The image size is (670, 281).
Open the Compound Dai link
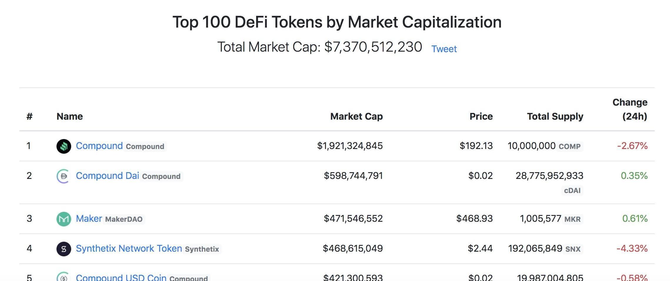point(107,176)
